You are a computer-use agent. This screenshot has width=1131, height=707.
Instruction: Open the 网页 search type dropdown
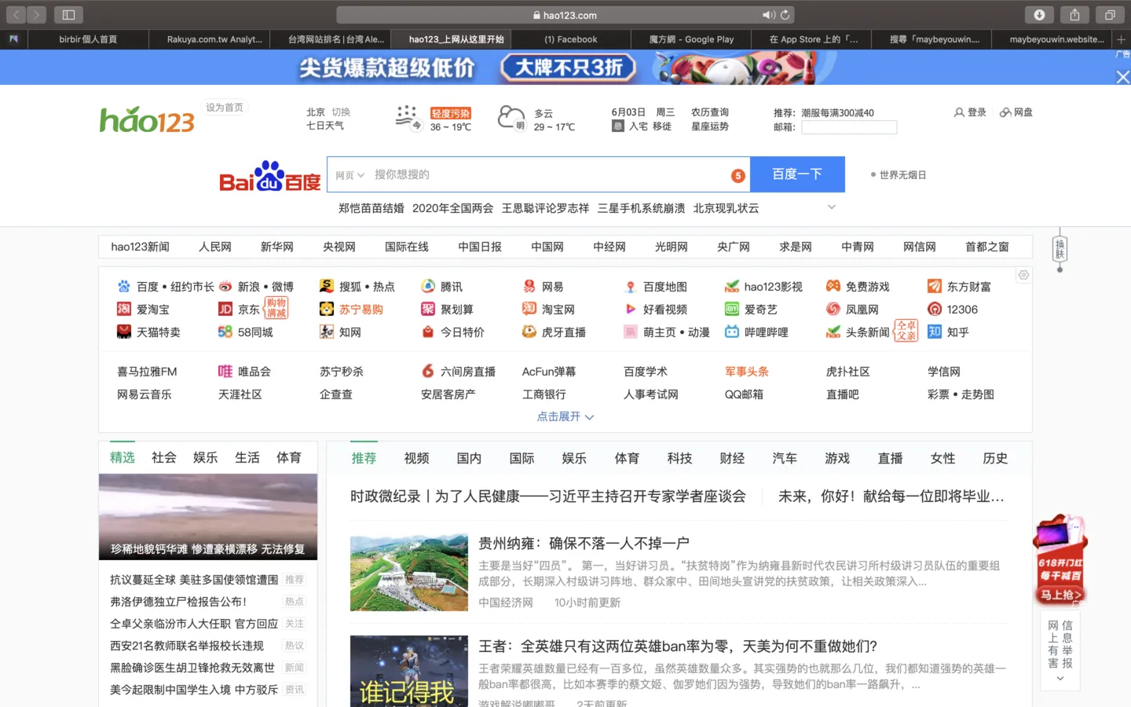[350, 175]
